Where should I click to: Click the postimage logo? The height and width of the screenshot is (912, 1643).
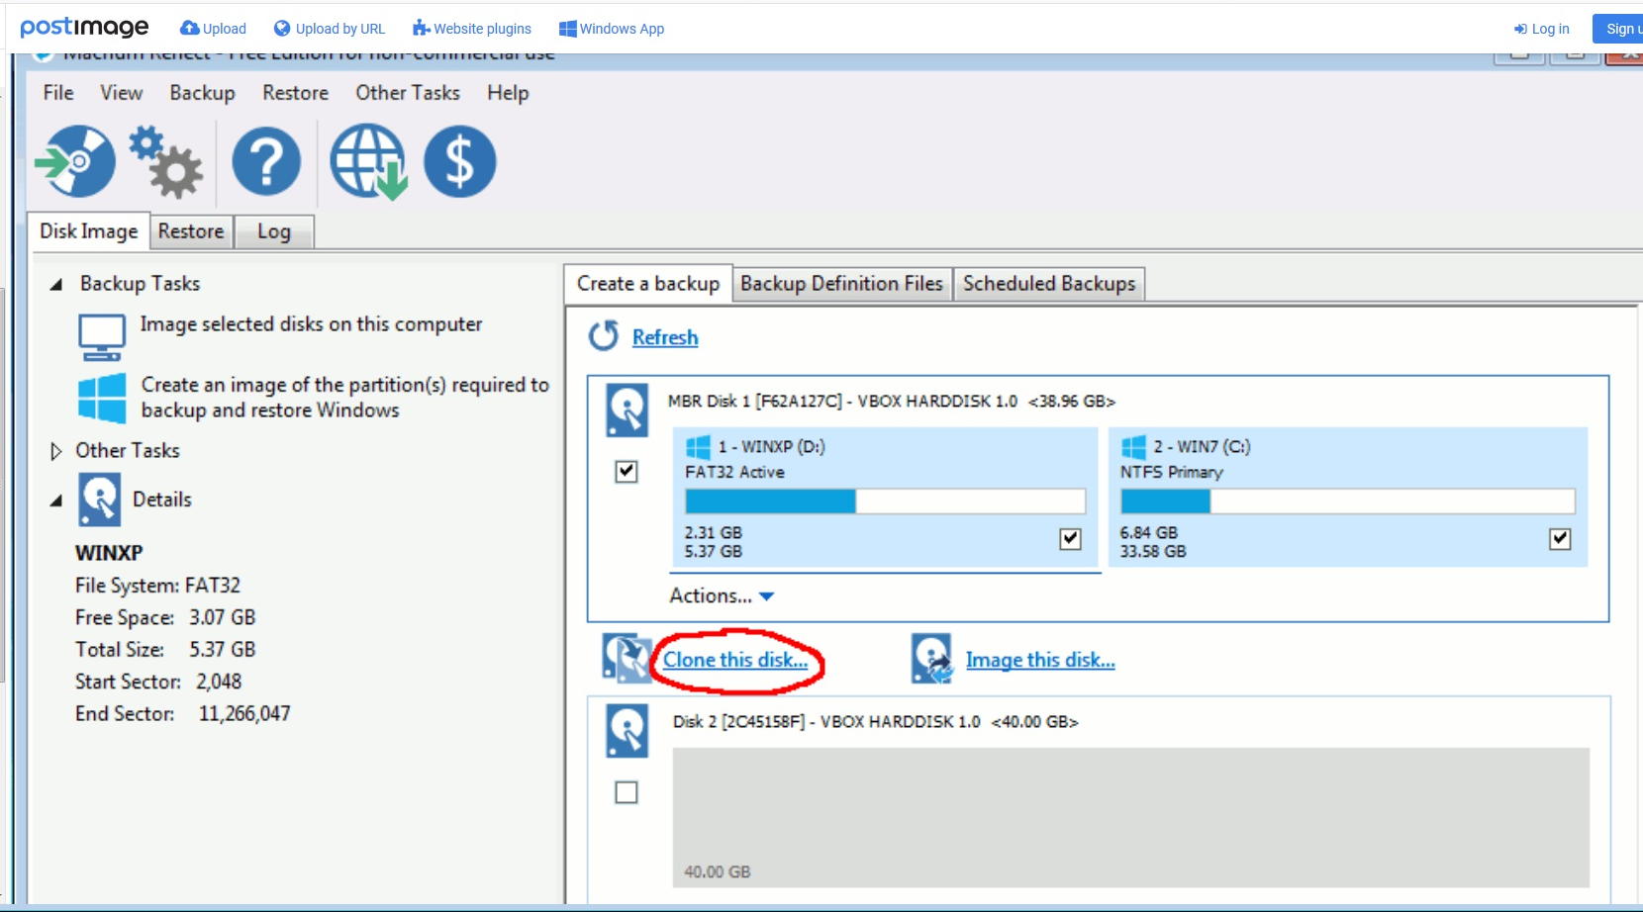click(84, 28)
